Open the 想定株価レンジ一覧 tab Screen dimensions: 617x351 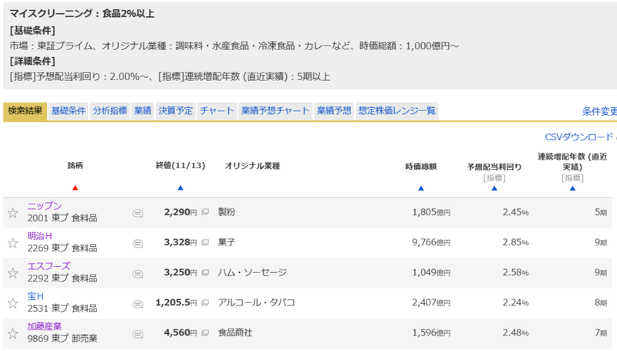click(396, 111)
